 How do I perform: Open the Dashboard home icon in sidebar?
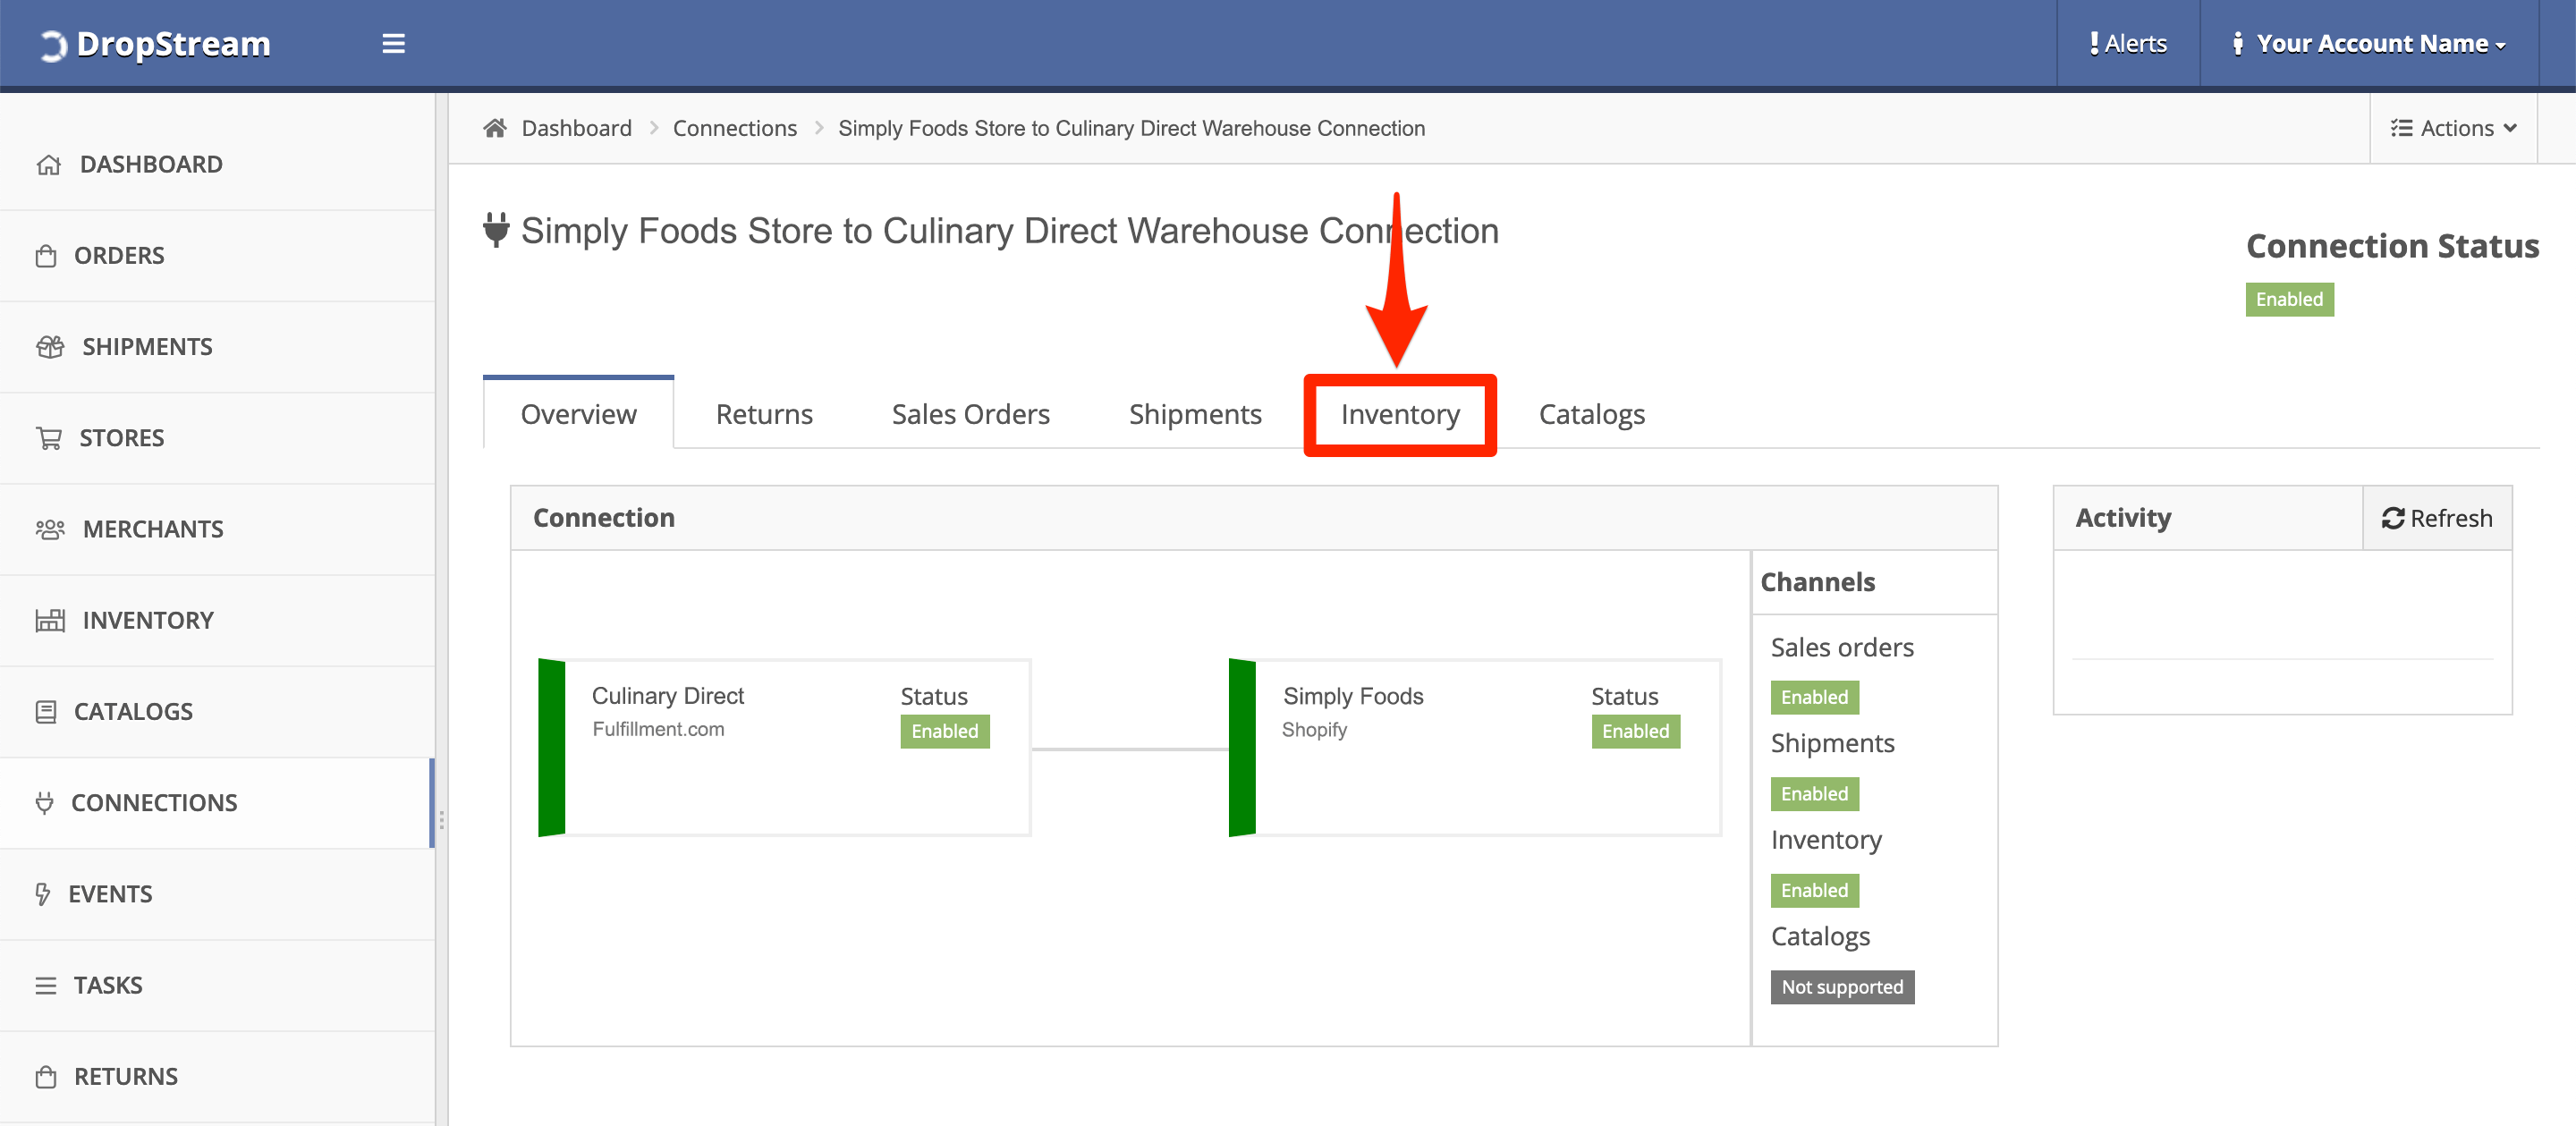point(50,164)
